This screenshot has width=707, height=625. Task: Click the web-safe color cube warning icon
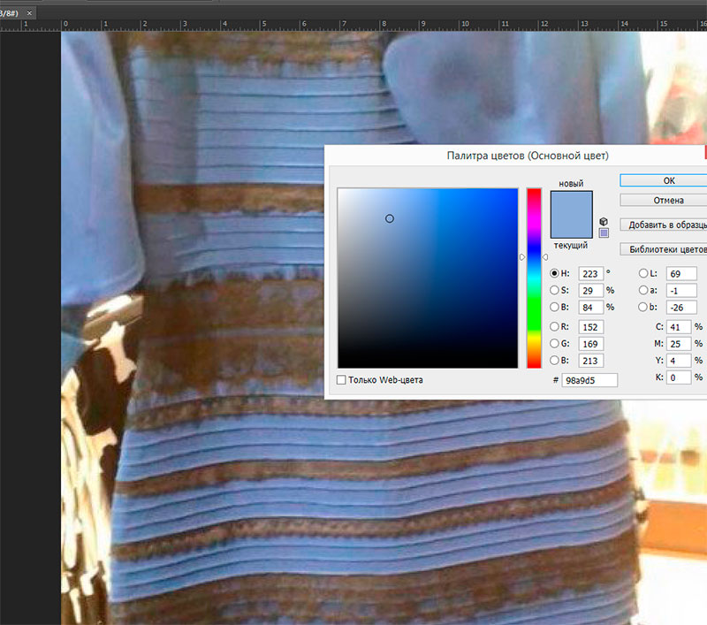[604, 221]
